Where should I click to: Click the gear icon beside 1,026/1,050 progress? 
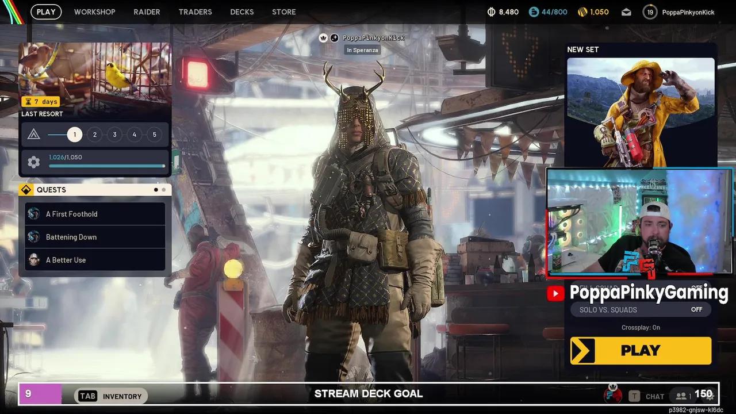[34, 162]
